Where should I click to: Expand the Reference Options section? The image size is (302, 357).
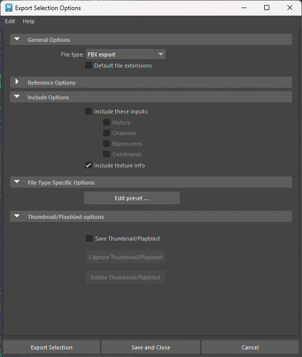point(17,82)
